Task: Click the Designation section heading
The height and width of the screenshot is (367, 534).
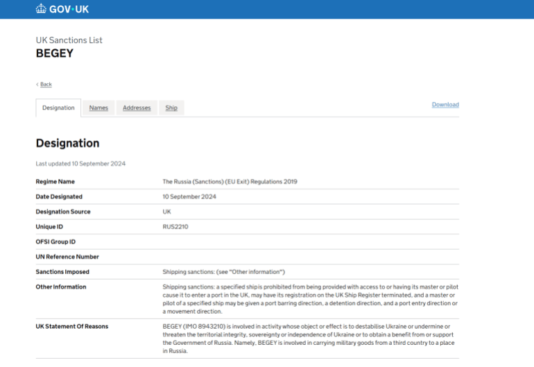Action: (67, 143)
